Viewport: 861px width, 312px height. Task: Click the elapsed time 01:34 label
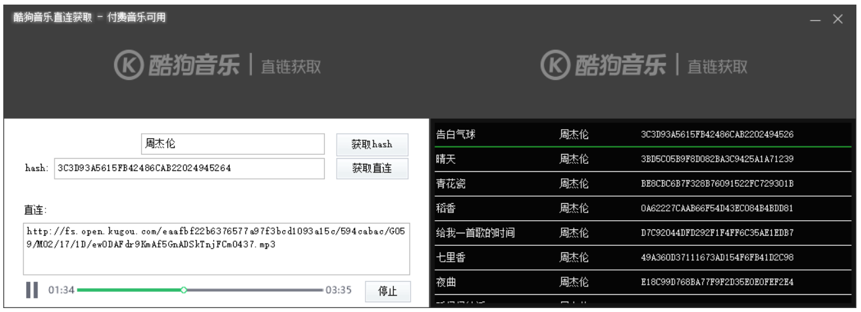[62, 290]
